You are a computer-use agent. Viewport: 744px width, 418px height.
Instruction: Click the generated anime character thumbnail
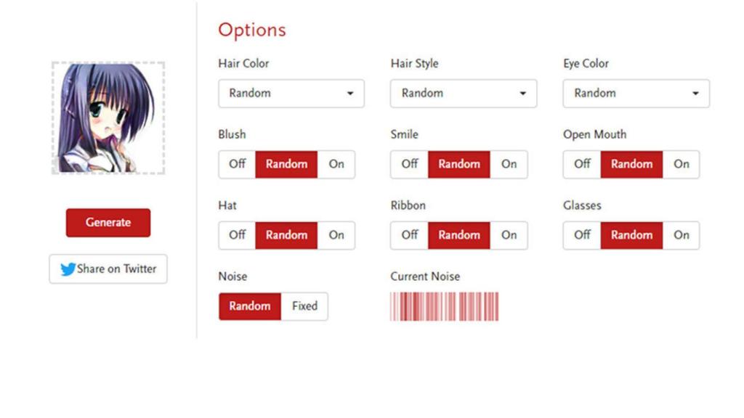[x=108, y=118]
